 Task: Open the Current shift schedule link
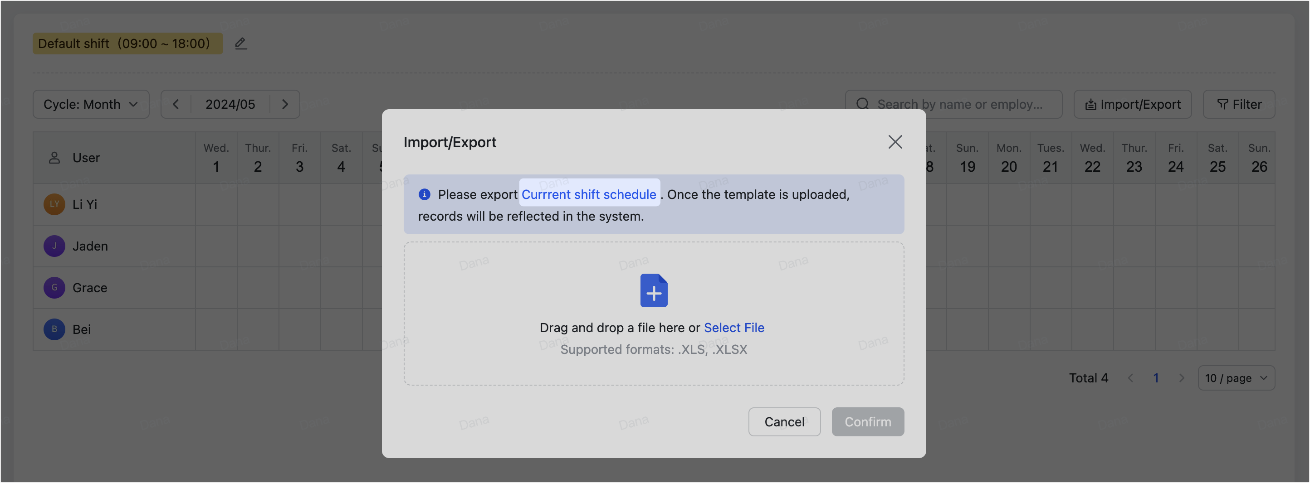coord(588,194)
